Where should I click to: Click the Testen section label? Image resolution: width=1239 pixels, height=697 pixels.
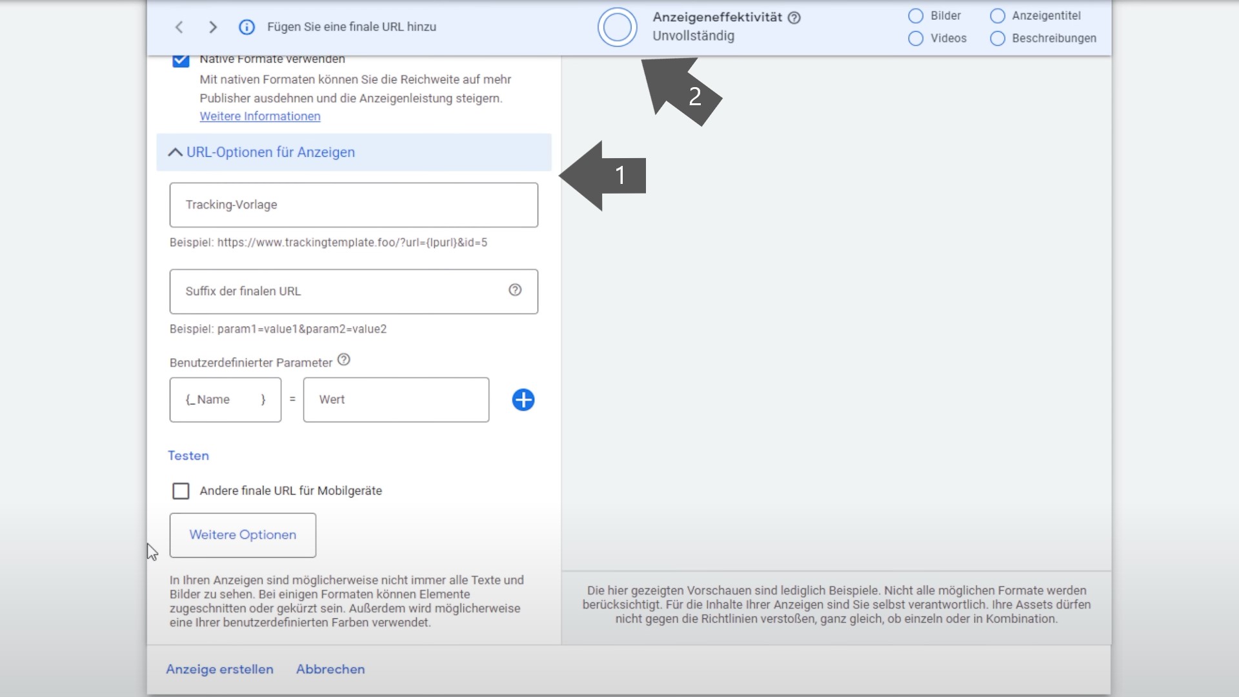[x=188, y=455]
